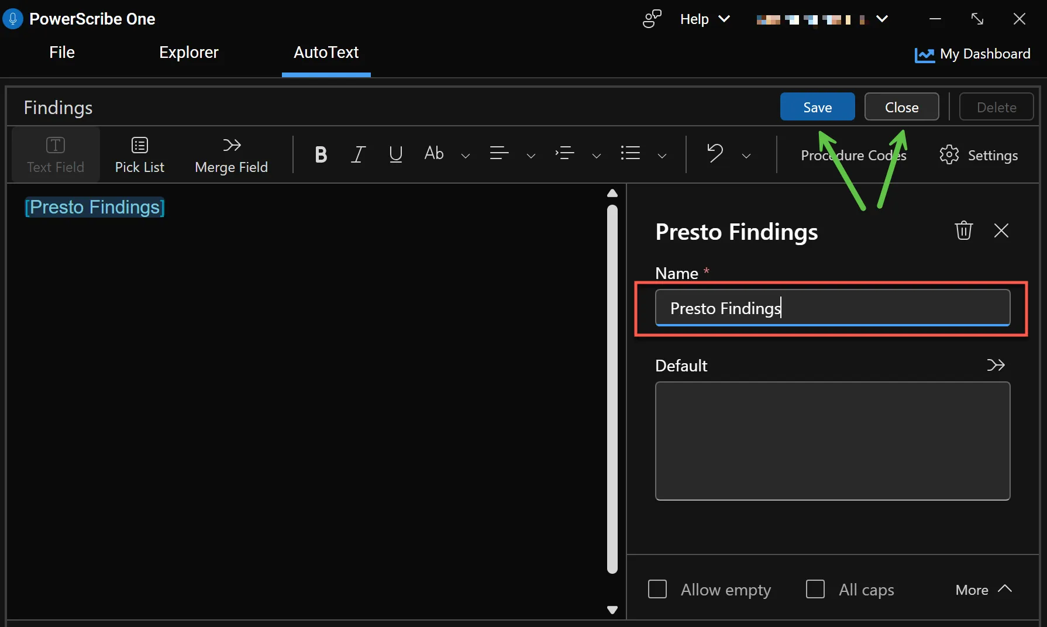Minimize the PowerScribe window
Viewport: 1047px width, 627px height.
pos(935,19)
